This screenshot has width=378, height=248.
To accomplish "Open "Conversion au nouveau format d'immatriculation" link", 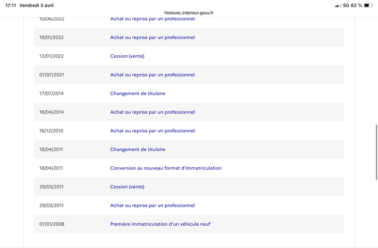I will coord(166,168).
